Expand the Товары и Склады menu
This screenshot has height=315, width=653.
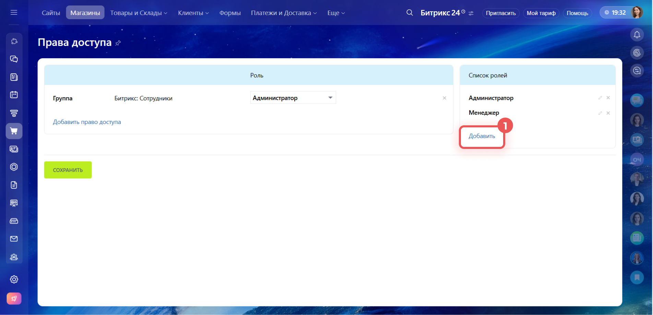[139, 13]
